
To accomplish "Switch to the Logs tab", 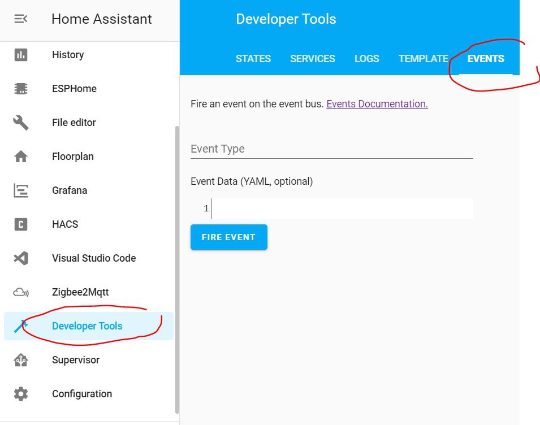I will [x=367, y=59].
